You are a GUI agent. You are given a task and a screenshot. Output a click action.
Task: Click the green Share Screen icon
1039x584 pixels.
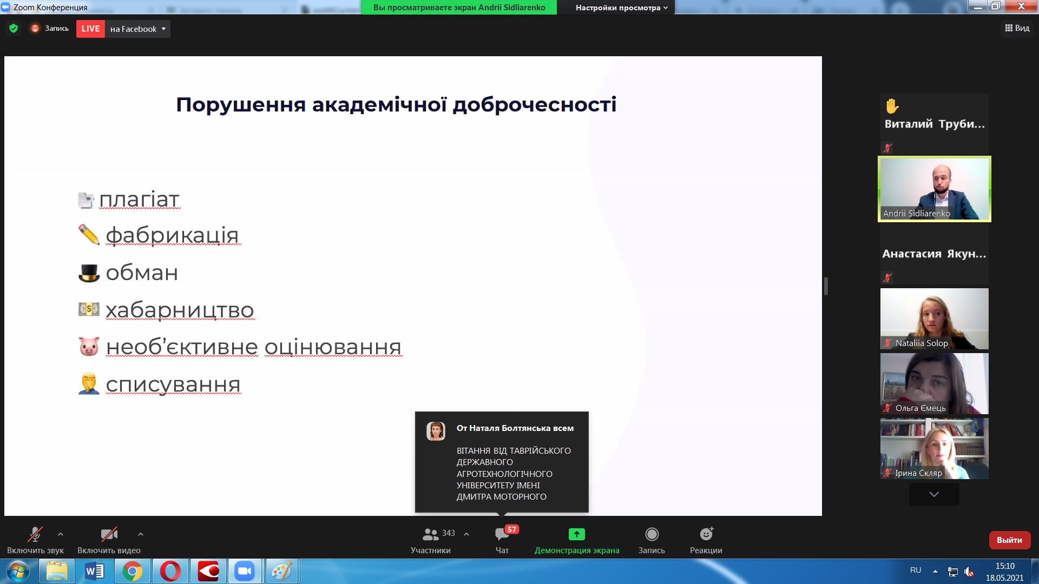576,534
